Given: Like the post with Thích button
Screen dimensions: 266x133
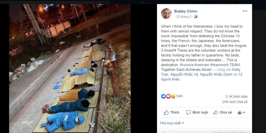Looking at the screenshot, I should click(172, 112).
